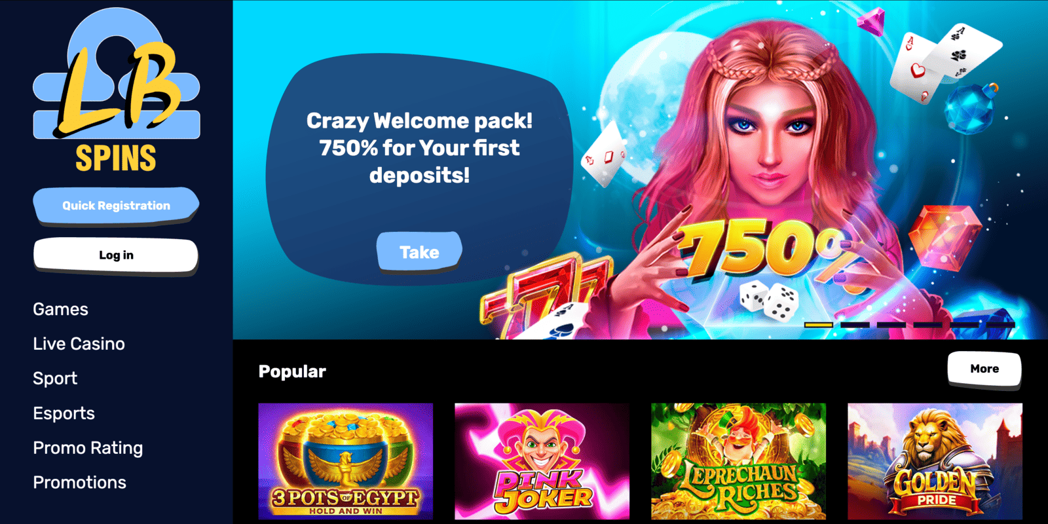Click the Log in button

(x=116, y=255)
